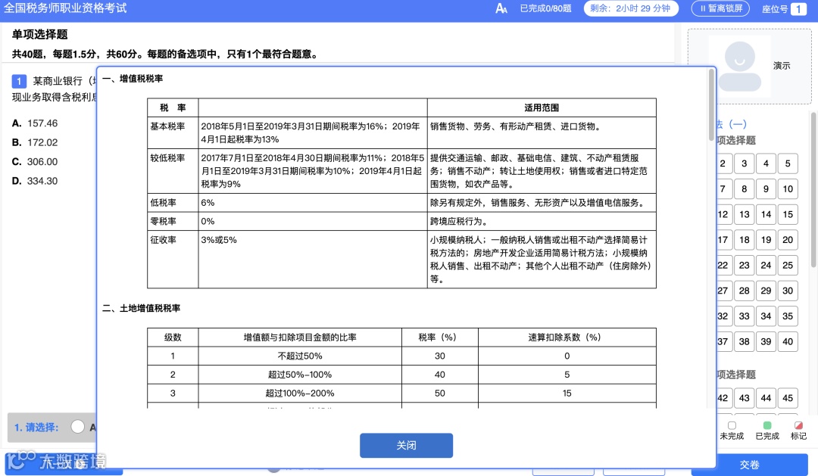Viewport: 818px width, 476px height.
Task: Jump to question 14
Action: coord(766,214)
